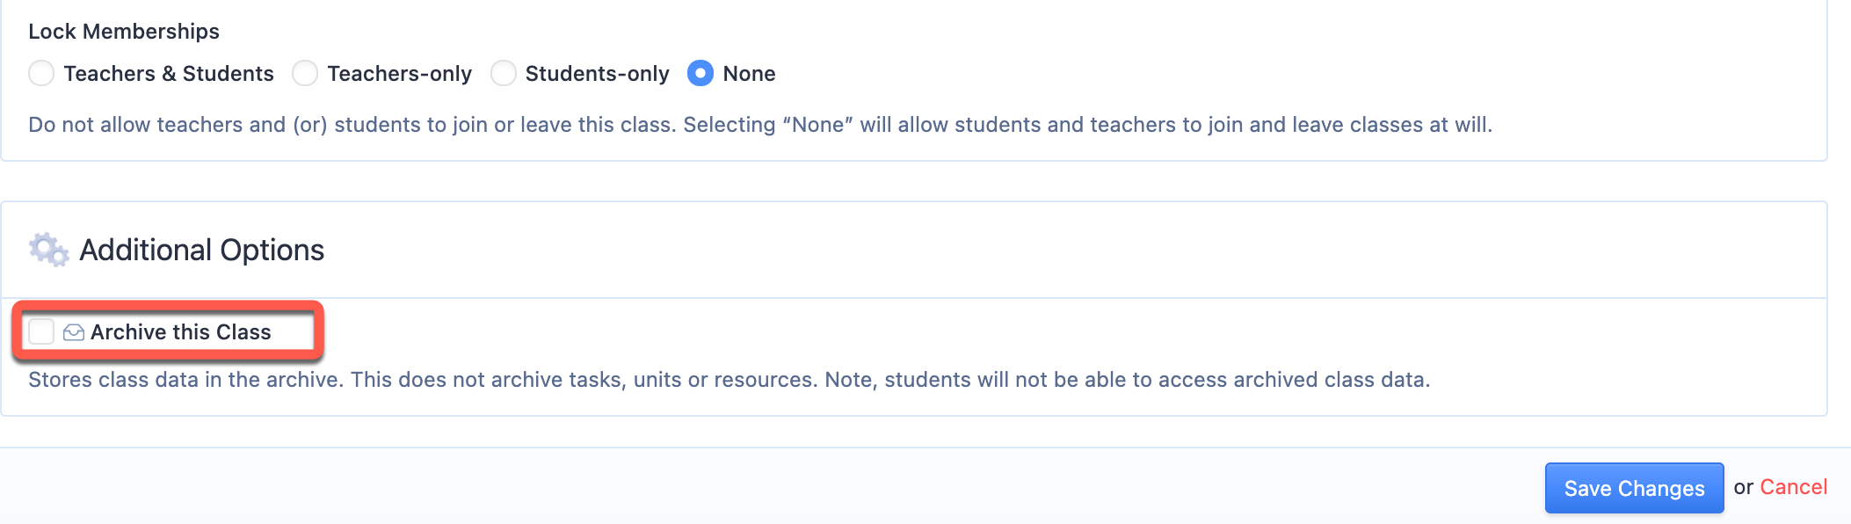Click the Save Changes button

pyautogui.click(x=1634, y=488)
